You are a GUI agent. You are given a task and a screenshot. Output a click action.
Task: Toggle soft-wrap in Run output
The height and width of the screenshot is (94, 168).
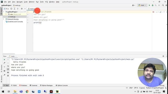8,66
